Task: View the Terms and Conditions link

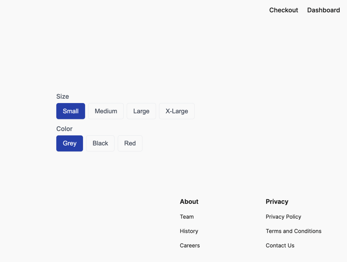Action: click(293, 231)
